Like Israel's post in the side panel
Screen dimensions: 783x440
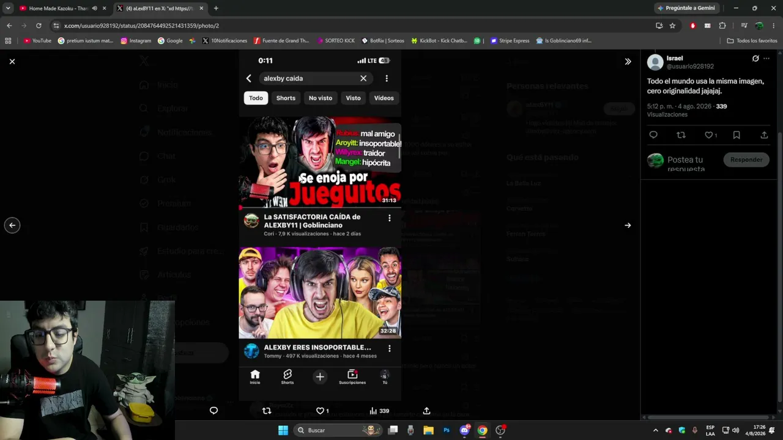(x=710, y=135)
